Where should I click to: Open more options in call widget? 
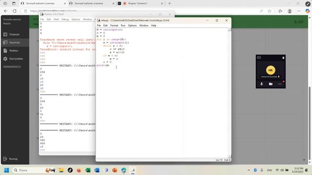pyautogui.click(x=280, y=84)
